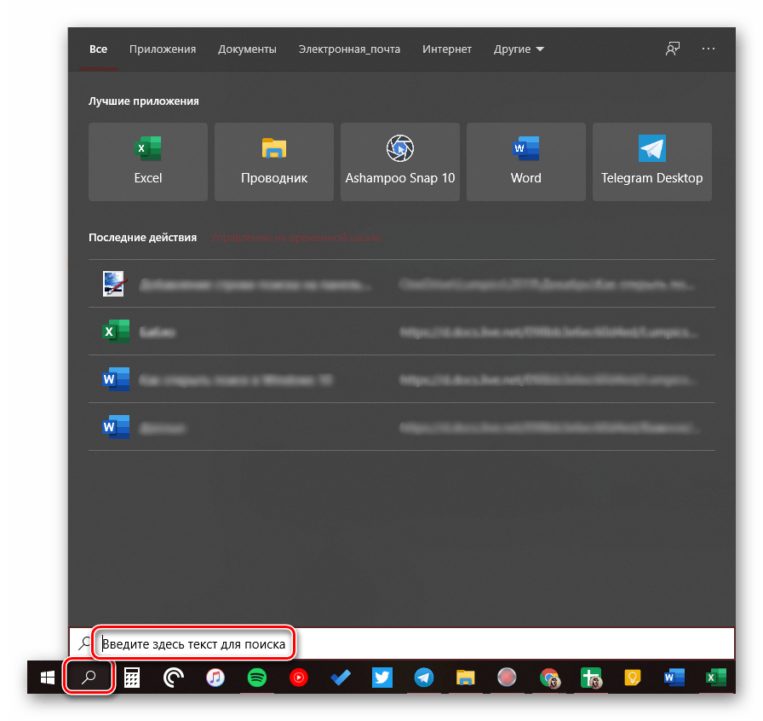Open the first recent Word document
The width and height of the screenshot is (763, 721).
(x=402, y=379)
